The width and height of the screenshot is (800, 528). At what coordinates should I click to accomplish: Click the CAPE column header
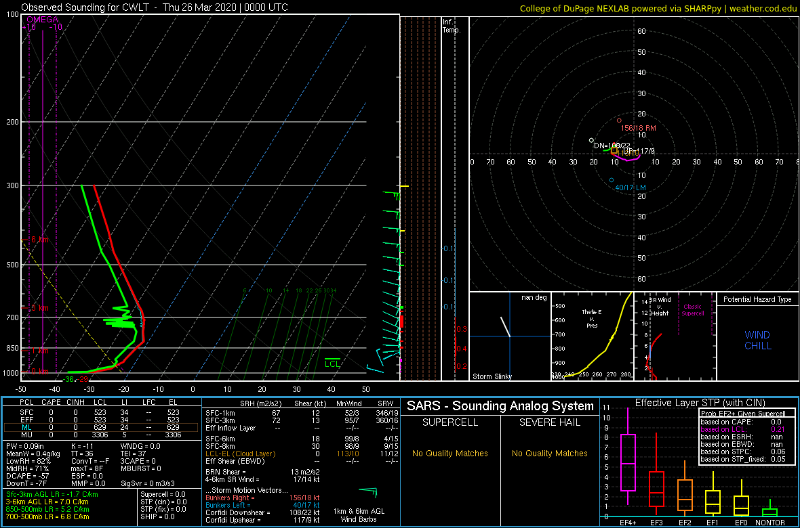tap(51, 403)
